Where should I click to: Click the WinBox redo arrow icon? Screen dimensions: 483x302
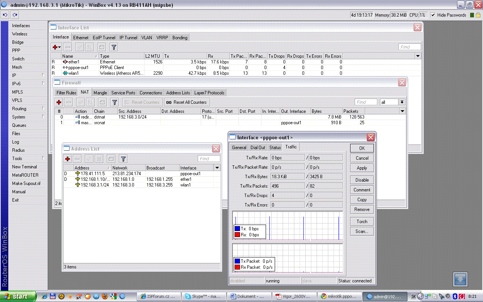point(14,15)
